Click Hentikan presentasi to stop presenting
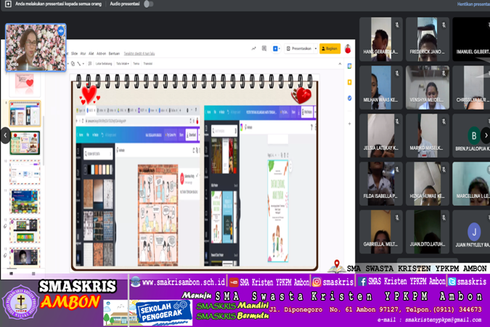The width and height of the screenshot is (490, 327). pyautogui.click(x=473, y=4)
